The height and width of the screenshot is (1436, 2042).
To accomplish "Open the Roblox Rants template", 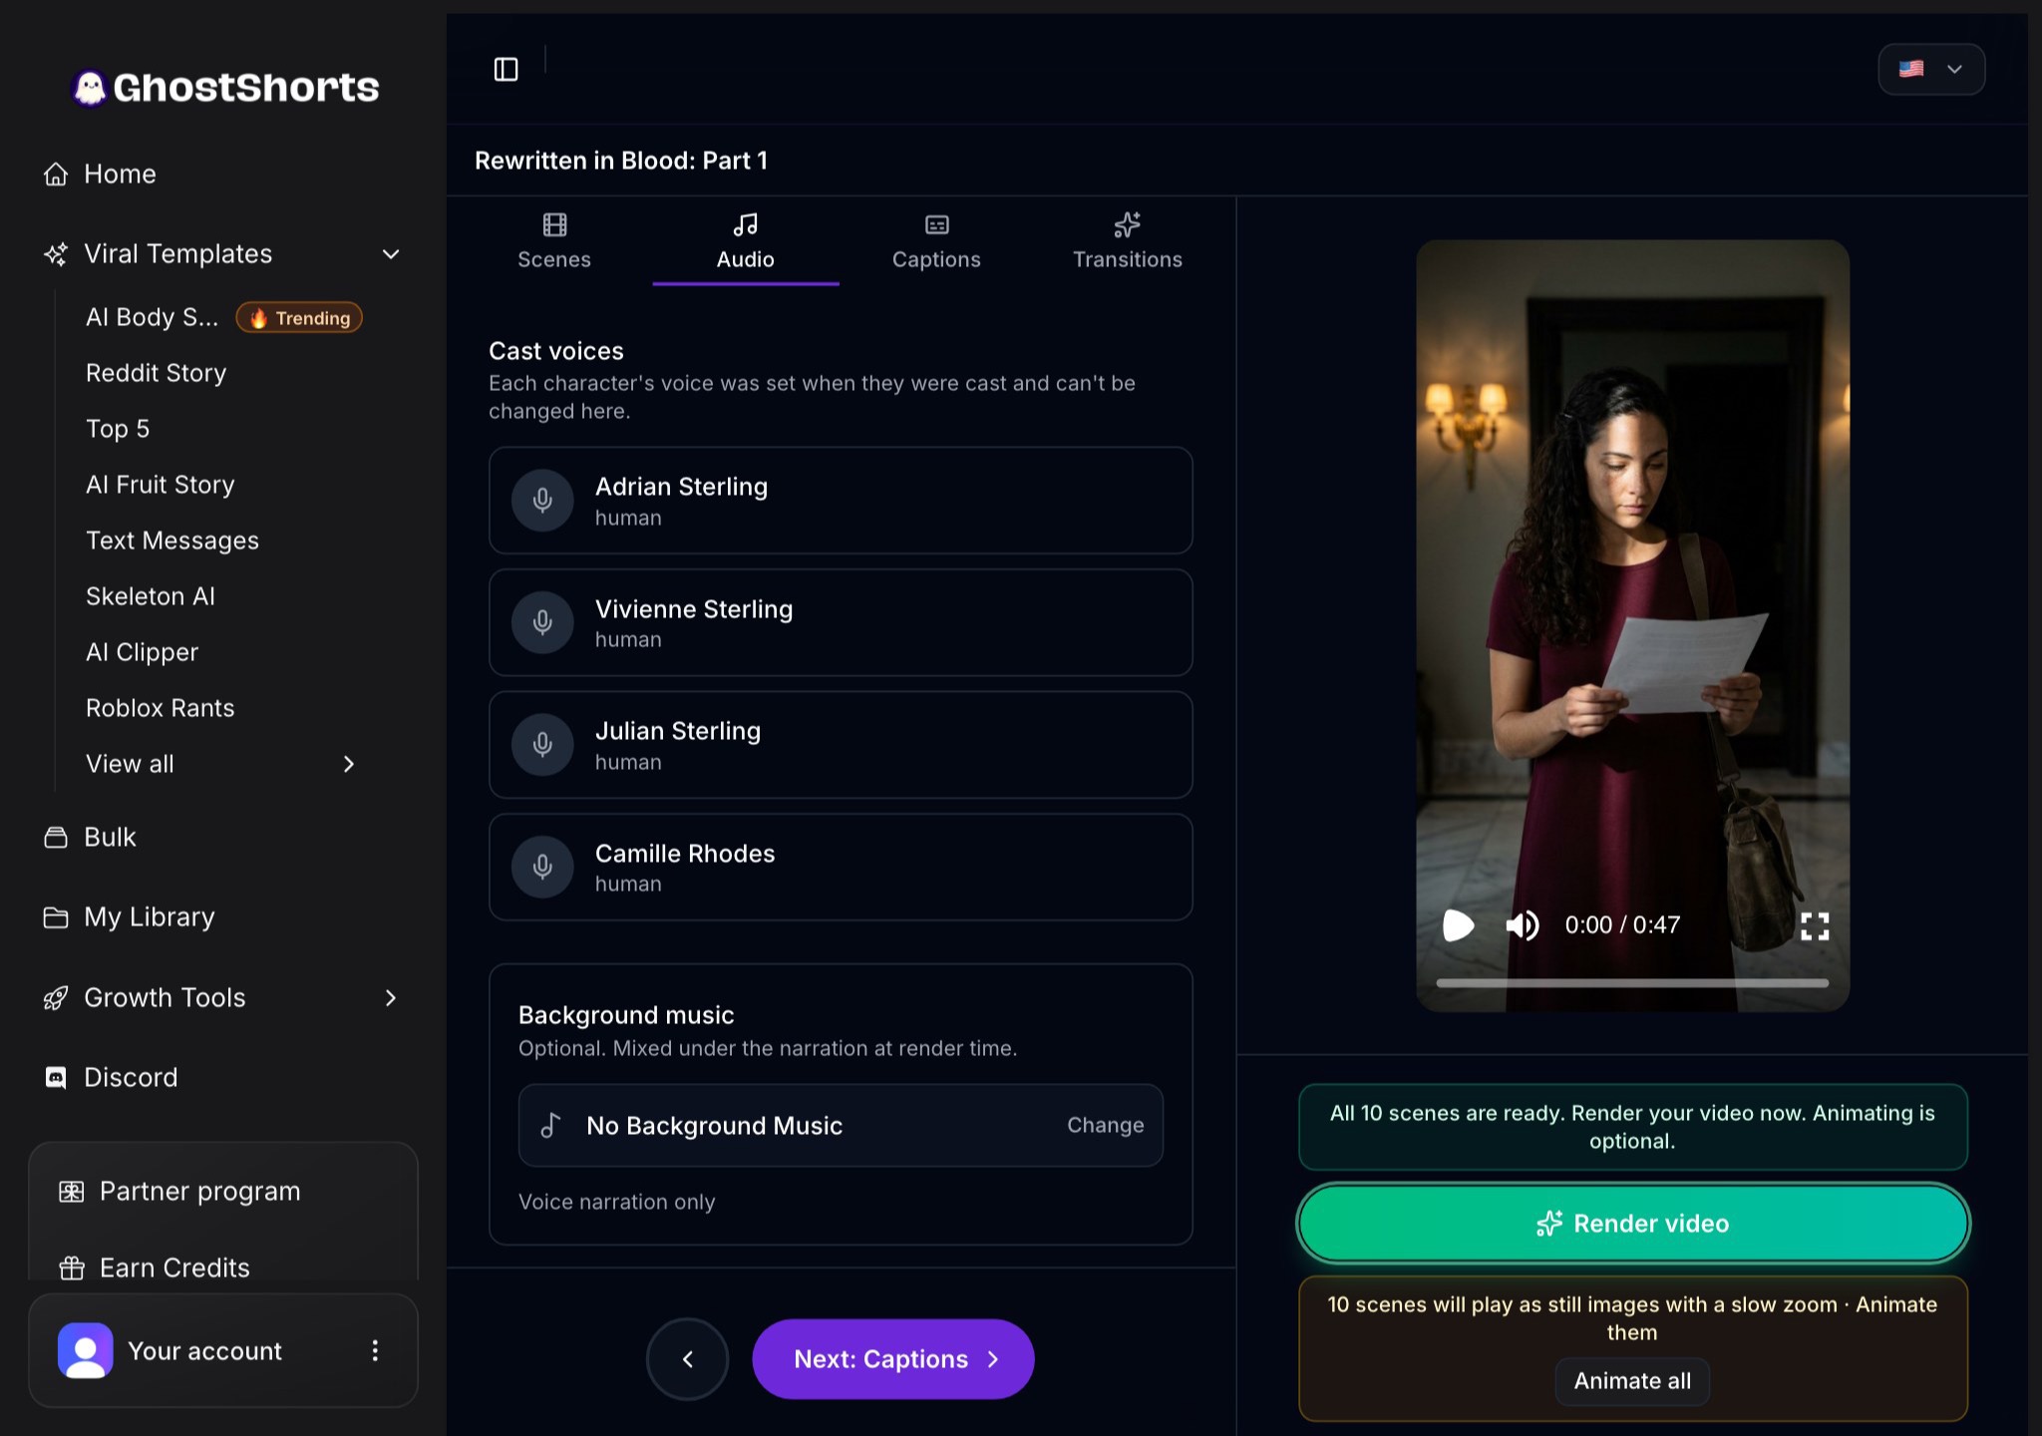I will point(160,708).
